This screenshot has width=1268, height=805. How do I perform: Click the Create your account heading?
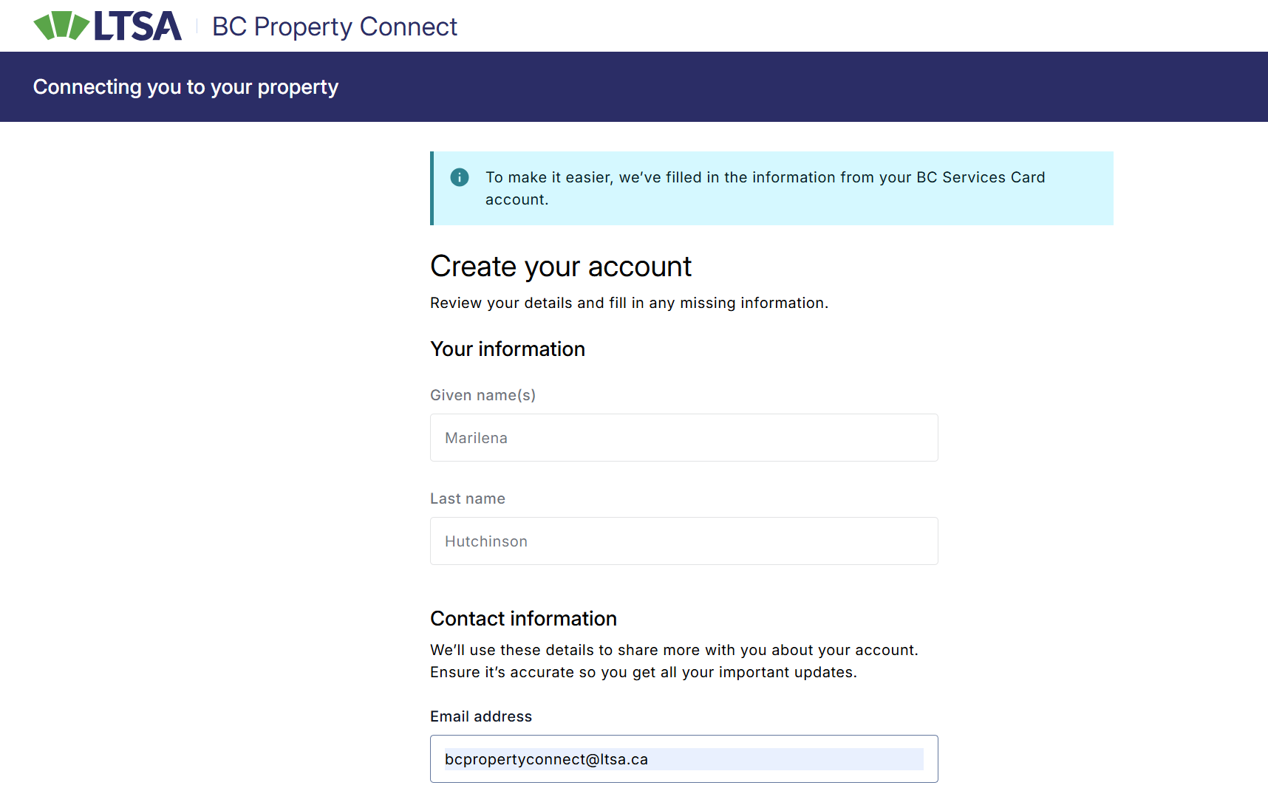pyautogui.click(x=560, y=267)
